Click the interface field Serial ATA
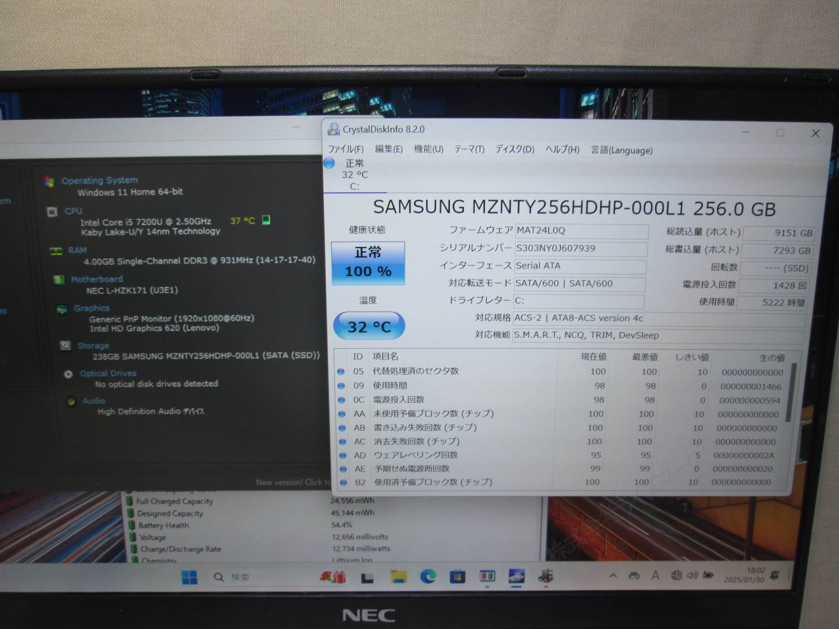Viewport: 839px width, 629px height. 580,266
